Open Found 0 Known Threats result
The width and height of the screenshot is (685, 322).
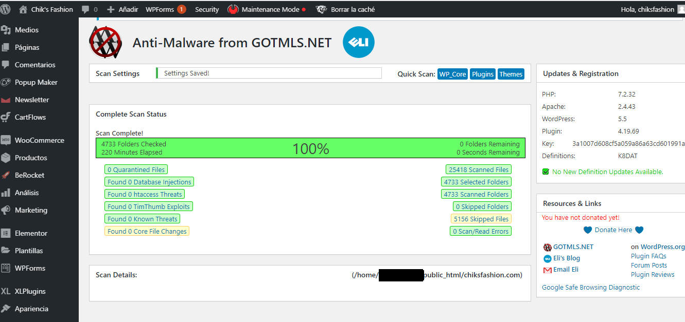pos(142,219)
